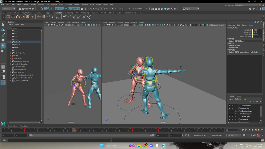Screen dimensions: 265x149
Task: Click the Rotate X value field
Action: click(x=257, y=30)
